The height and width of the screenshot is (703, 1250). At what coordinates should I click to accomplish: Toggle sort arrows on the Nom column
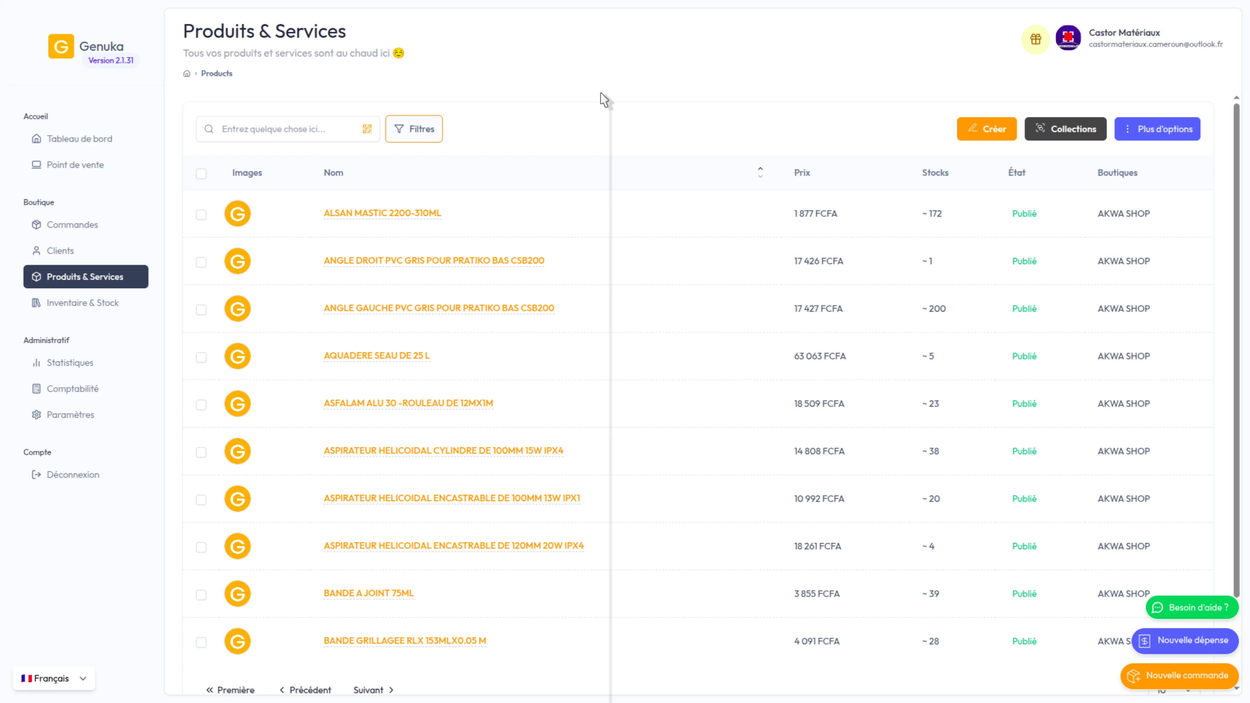[x=760, y=173]
